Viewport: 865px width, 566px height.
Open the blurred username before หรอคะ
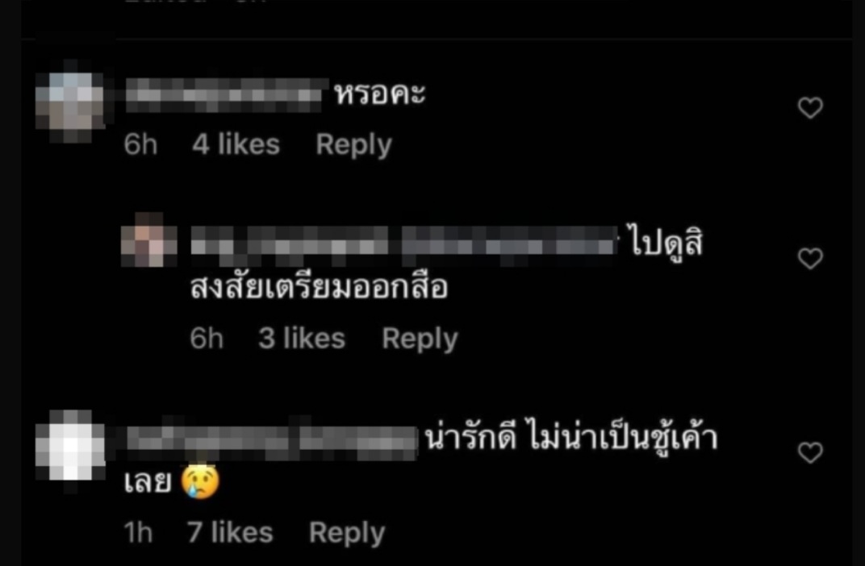pyautogui.click(x=224, y=95)
